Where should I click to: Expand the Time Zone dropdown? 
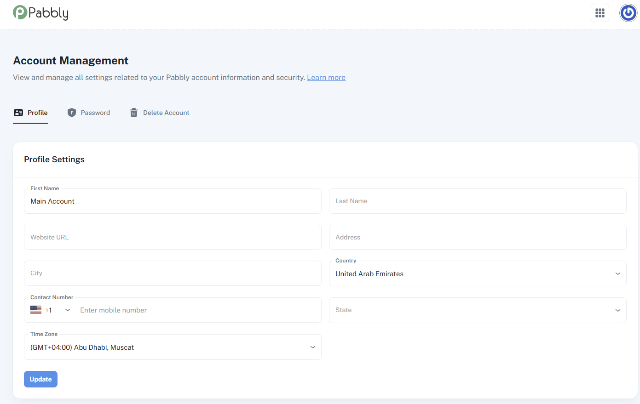(x=173, y=347)
